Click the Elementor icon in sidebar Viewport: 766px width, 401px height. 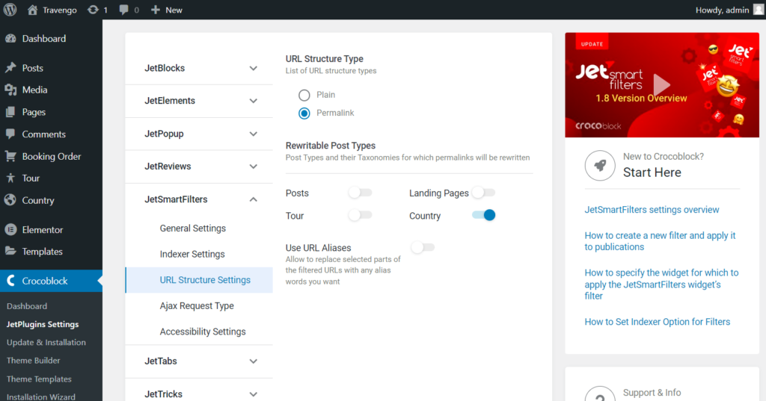10,229
